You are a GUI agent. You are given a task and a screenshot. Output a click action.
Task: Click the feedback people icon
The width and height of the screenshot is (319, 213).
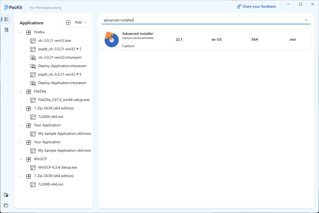[x=239, y=7]
